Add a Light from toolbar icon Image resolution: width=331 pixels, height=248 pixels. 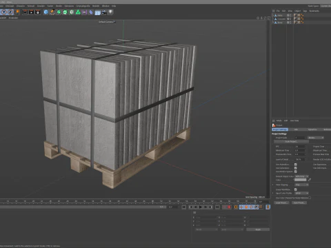(x=111, y=12)
